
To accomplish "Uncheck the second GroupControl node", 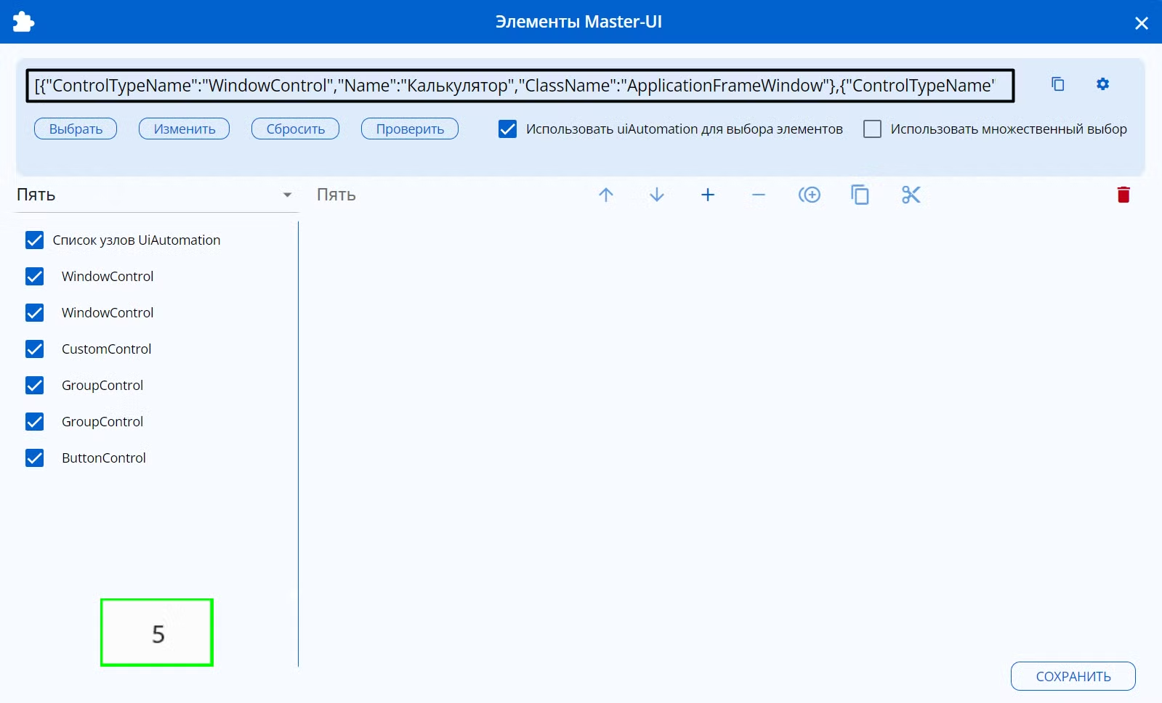I will 34,422.
